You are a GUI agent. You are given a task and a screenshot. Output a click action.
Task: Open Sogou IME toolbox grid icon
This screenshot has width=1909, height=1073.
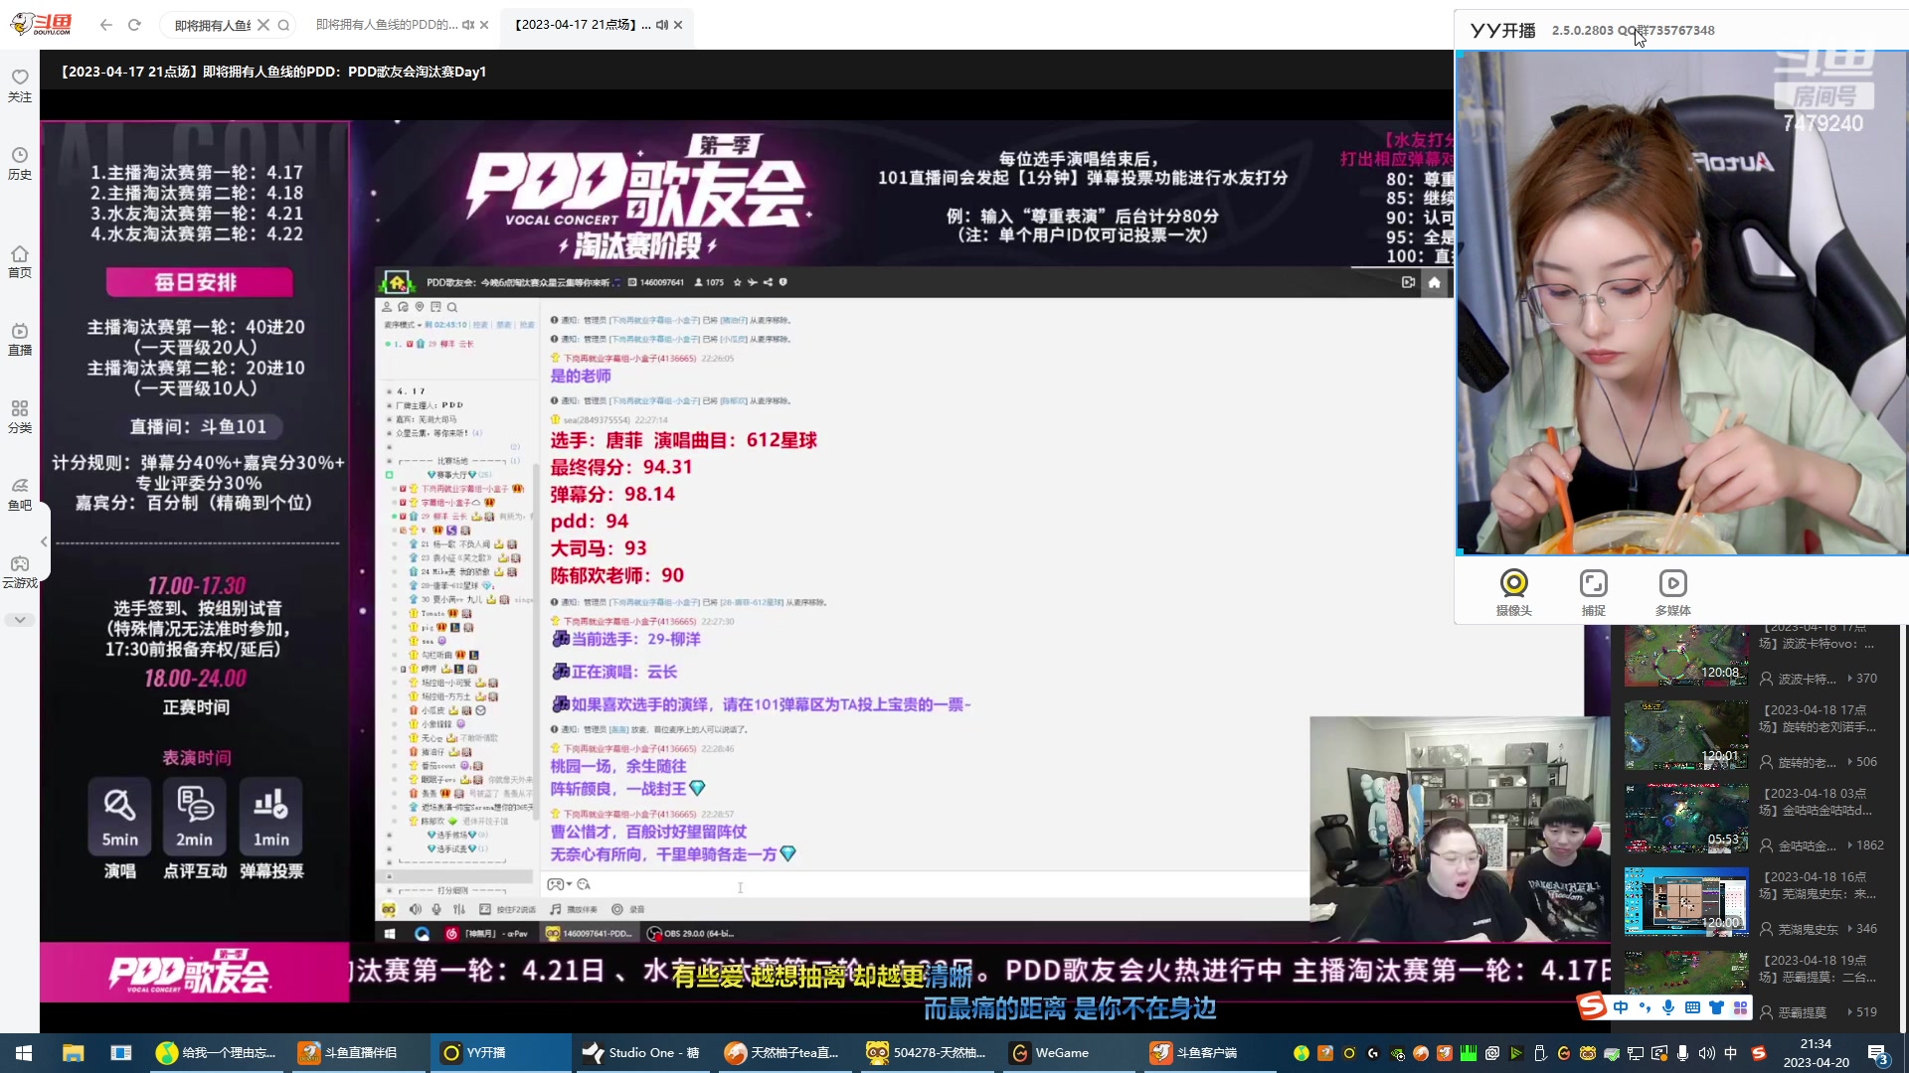pyautogui.click(x=1740, y=1007)
